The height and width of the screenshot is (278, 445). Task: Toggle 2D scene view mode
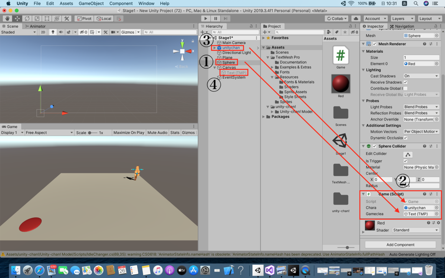point(43,32)
